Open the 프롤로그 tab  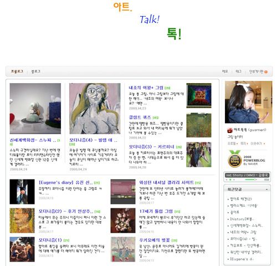(x=17, y=71)
